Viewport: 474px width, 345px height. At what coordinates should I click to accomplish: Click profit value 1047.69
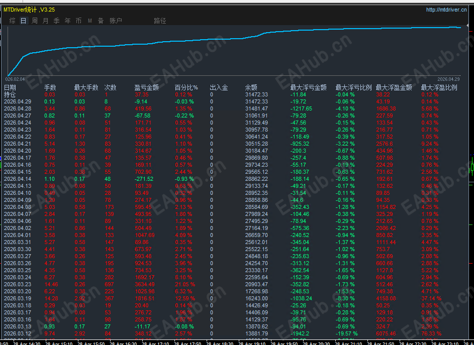pos(144,235)
